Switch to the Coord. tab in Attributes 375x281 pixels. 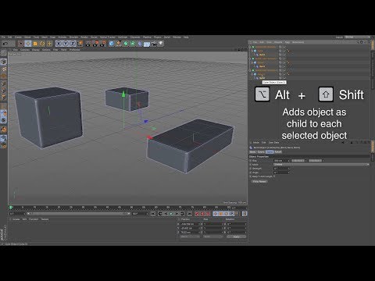(261, 152)
